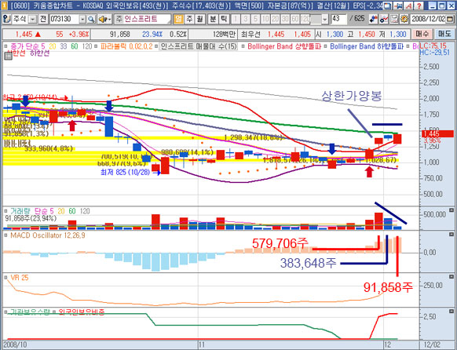Click the 20 minute interval button
457x350 pixels.
point(276,19)
